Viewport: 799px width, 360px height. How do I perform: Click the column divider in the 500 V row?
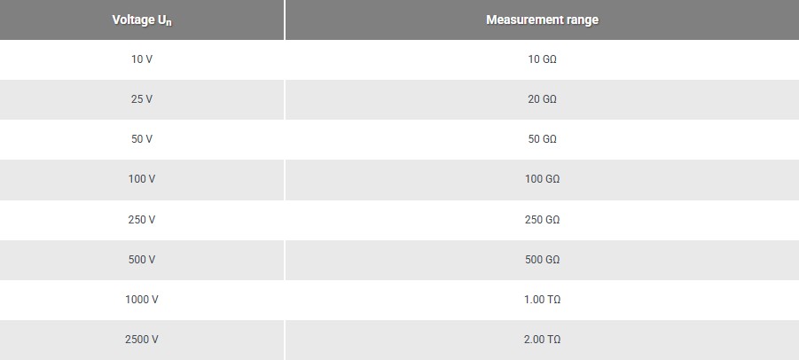(x=285, y=259)
